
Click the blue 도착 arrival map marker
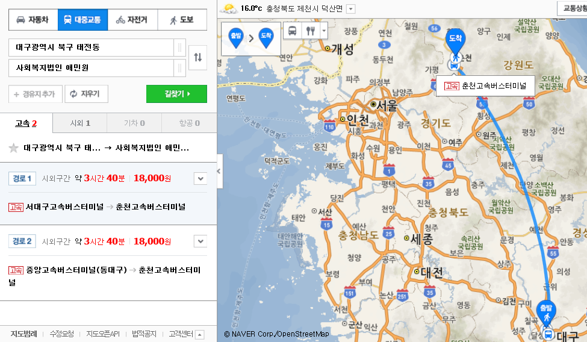pyautogui.click(x=455, y=40)
